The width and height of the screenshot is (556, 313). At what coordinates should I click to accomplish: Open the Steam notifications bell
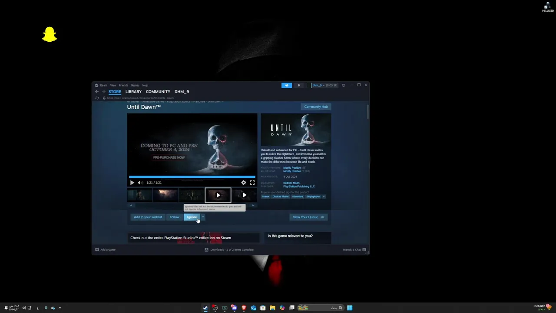tap(298, 85)
